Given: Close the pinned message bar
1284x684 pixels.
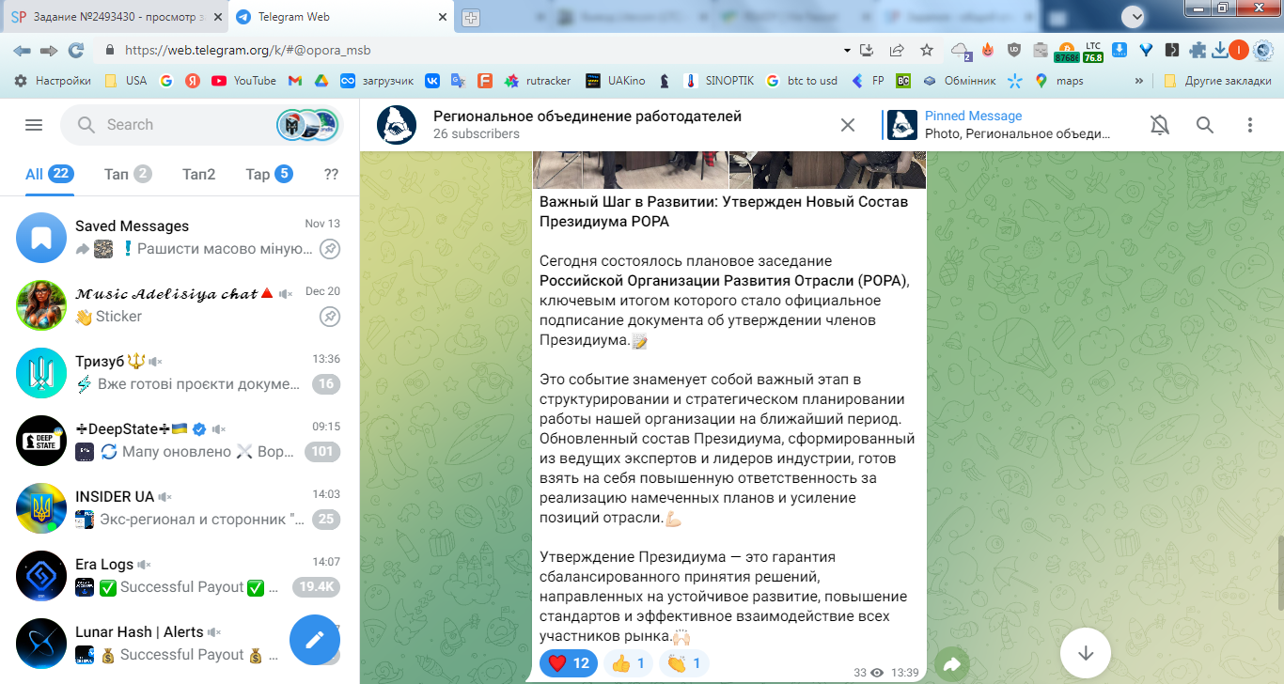Looking at the screenshot, I should pyautogui.click(x=848, y=125).
